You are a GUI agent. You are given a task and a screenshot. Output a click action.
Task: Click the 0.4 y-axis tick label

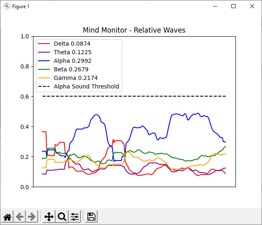click(24, 127)
